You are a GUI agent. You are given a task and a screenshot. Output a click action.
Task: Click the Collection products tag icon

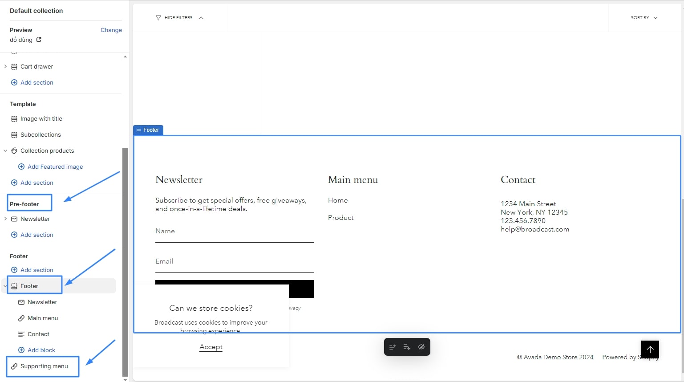pyautogui.click(x=14, y=151)
